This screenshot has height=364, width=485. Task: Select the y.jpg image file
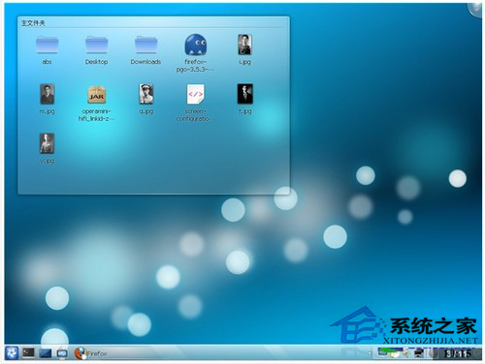[x=47, y=143]
